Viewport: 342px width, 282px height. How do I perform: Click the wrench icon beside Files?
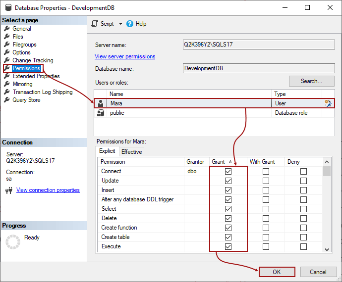tap(7, 37)
